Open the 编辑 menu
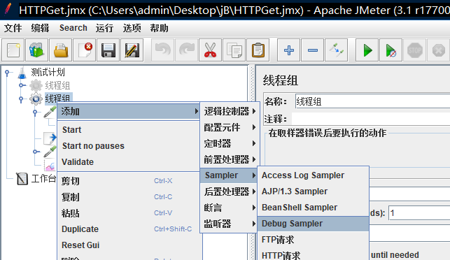The height and width of the screenshot is (260, 450). pyautogui.click(x=40, y=28)
